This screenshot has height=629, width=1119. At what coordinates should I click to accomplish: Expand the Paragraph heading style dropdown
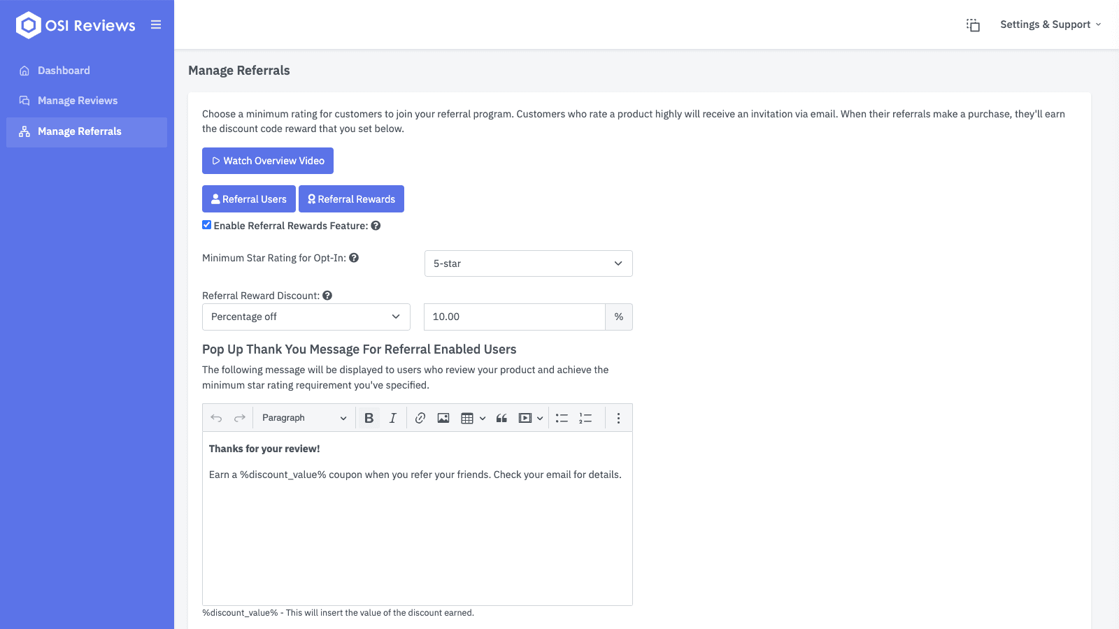[304, 418]
